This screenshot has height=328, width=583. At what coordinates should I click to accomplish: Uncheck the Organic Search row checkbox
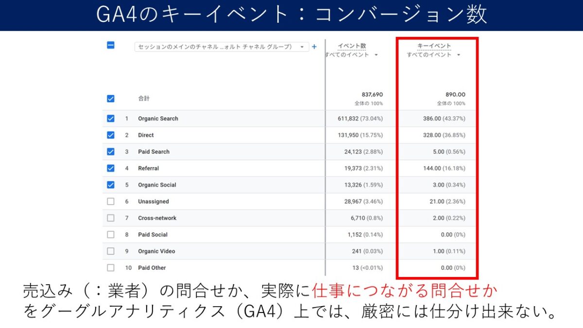pos(111,119)
